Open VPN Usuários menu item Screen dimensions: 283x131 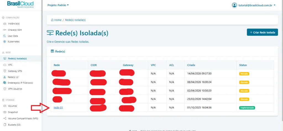pos(15,89)
